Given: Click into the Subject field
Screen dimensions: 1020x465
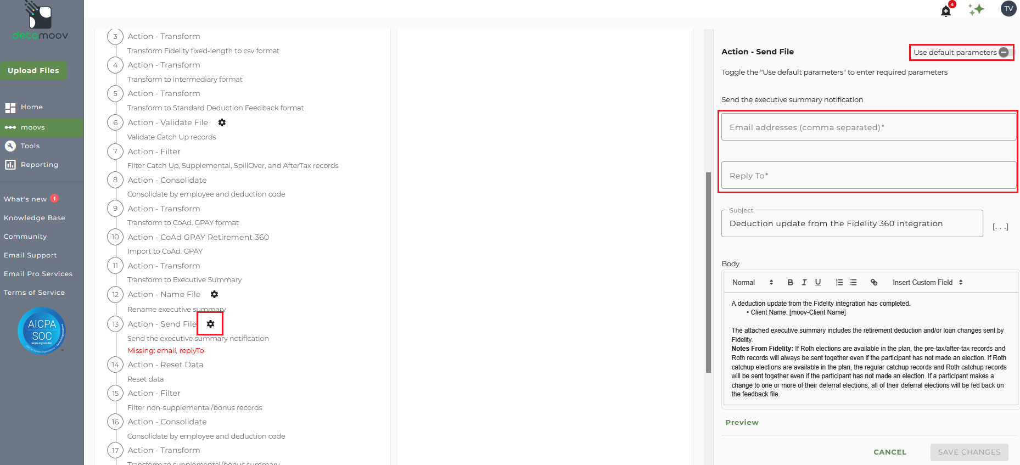Looking at the screenshot, I should point(852,223).
